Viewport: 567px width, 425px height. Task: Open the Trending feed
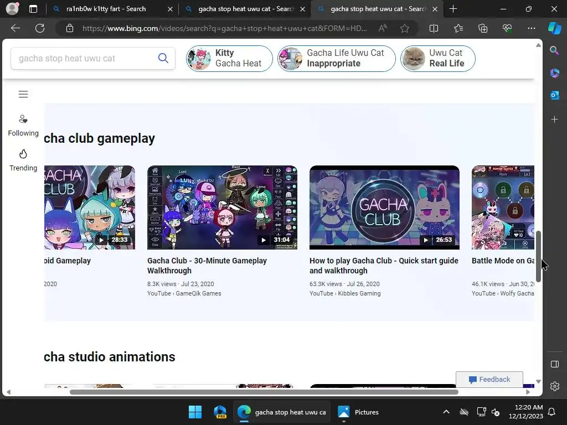coord(23,160)
